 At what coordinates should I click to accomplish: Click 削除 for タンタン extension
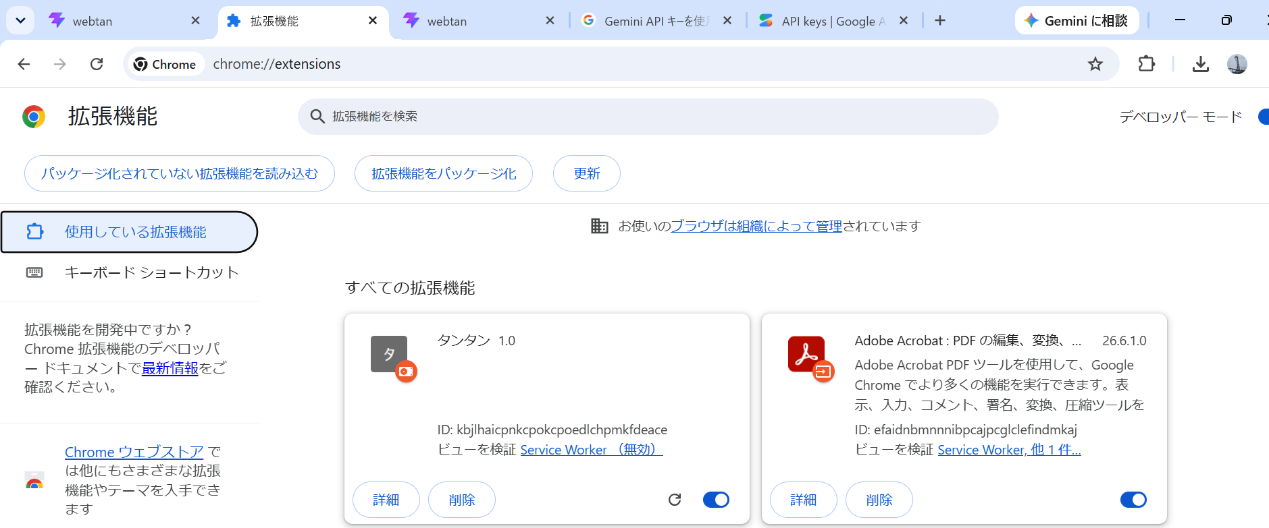(462, 500)
